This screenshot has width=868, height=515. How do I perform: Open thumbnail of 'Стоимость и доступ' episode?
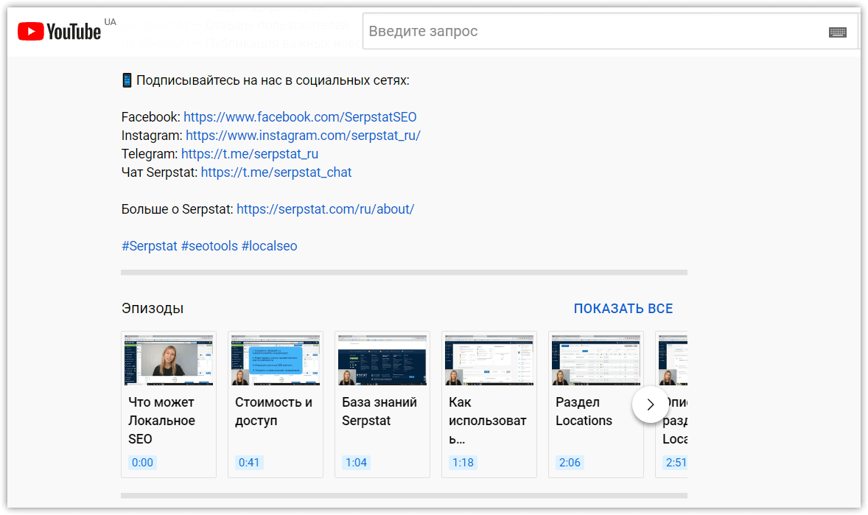tap(276, 360)
